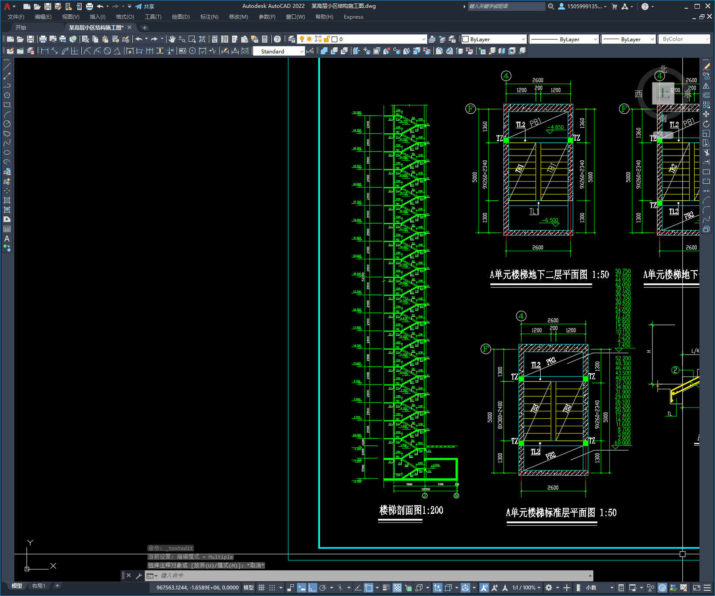Image resolution: width=715 pixels, height=596 pixels.
Task: Open the Autodesk App Store cart icon
Action: pos(614,7)
